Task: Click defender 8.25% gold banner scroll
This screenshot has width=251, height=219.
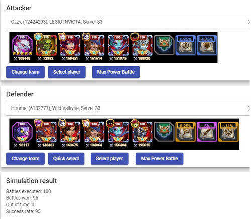Action: [185, 132]
